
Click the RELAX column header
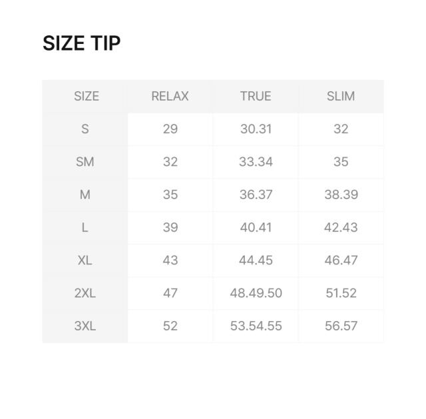tap(170, 96)
